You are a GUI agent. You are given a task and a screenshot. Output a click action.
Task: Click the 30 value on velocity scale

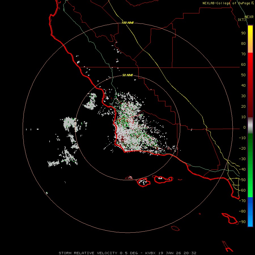[243, 96]
